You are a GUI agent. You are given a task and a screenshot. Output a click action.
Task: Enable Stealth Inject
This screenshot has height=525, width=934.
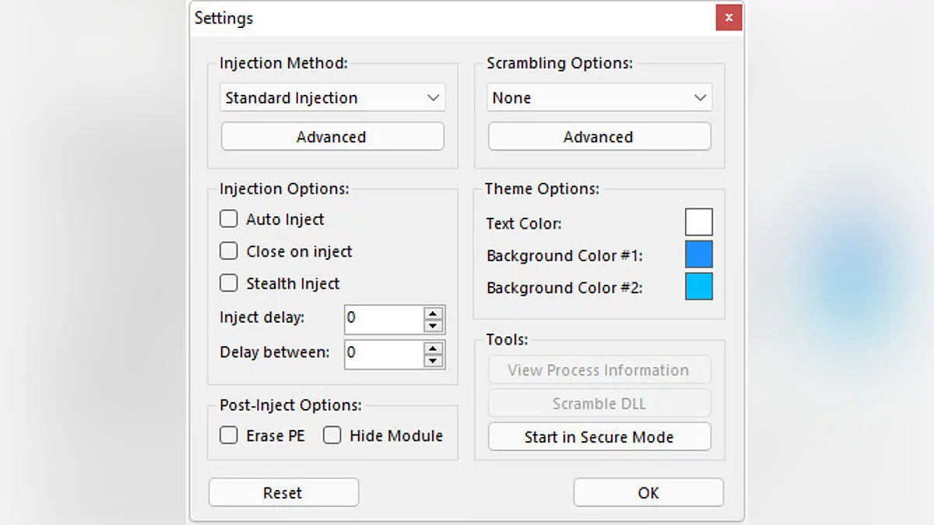(x=229, y=283)
